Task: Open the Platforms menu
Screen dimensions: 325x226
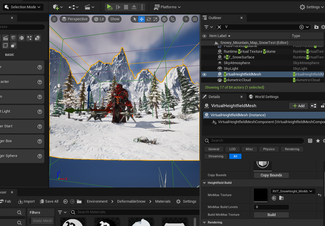Action: click(x=167, y=7)
